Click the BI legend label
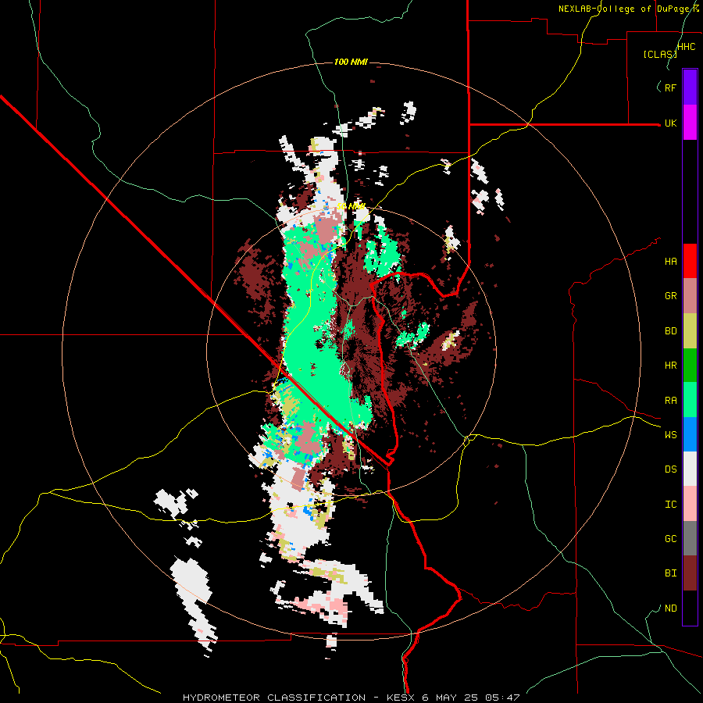703x703 pixels. (670, 573)
